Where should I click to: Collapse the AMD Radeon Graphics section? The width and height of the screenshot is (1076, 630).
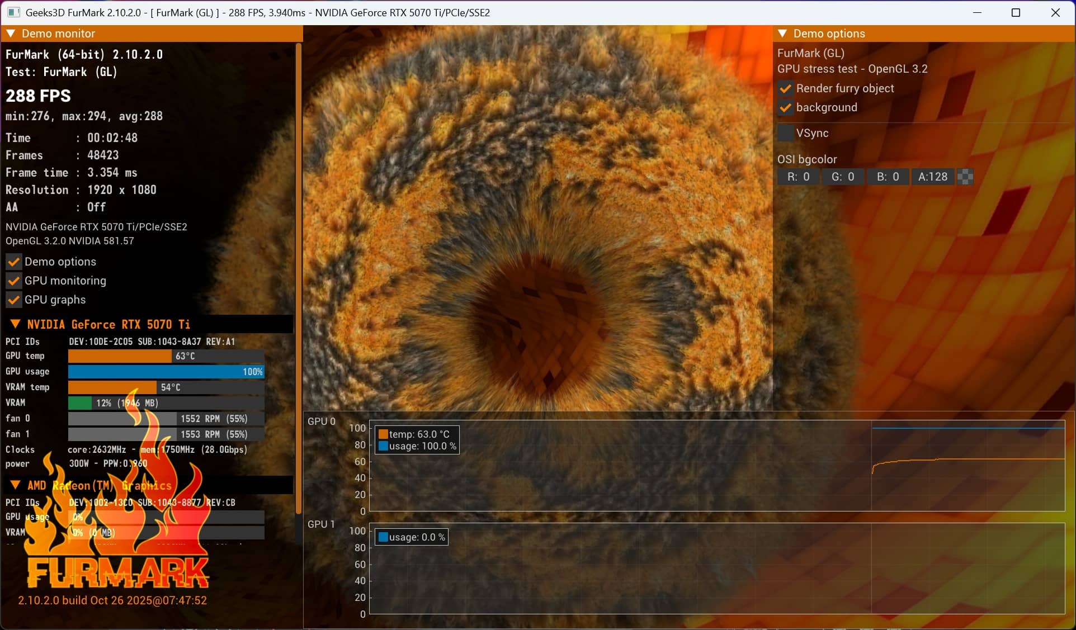16,485
